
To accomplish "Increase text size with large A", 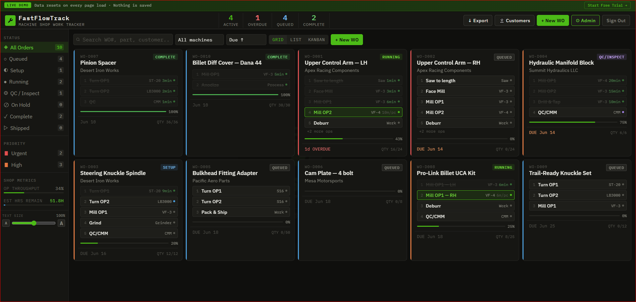I will coord(61,223).
